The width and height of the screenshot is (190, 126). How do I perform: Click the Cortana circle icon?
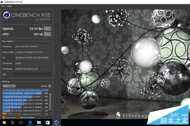coord(13,122)
